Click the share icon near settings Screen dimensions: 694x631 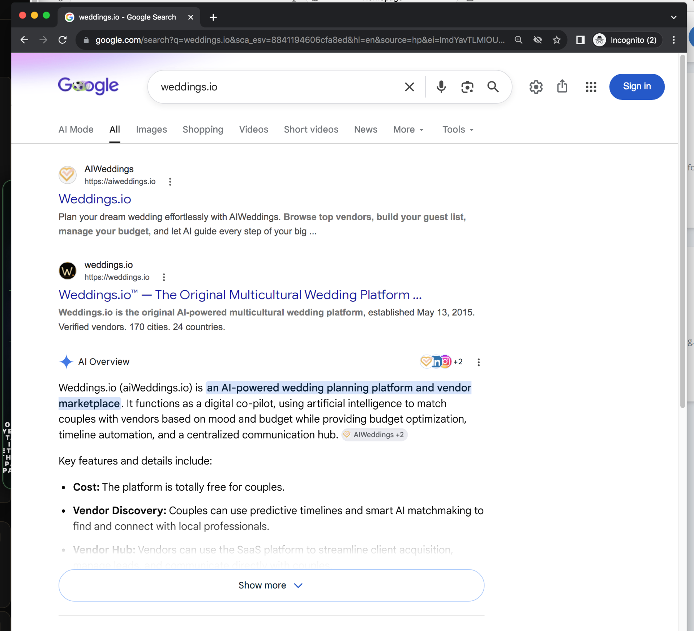(562, 86)
